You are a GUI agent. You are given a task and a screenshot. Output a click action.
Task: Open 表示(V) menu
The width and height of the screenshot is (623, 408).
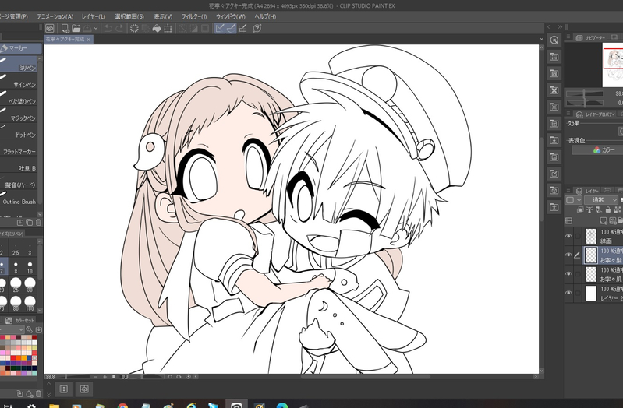coord(163,16)
